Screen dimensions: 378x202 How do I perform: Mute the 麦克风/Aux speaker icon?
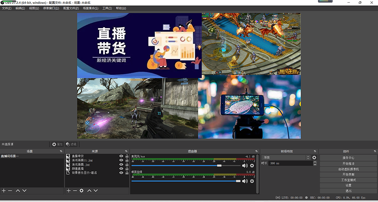245,166
